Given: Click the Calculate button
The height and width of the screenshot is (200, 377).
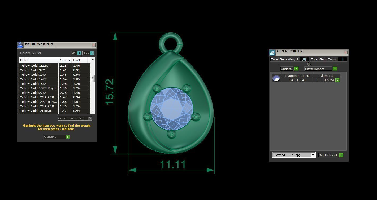Looking at the screenshot, I should [x=57, y=137].
